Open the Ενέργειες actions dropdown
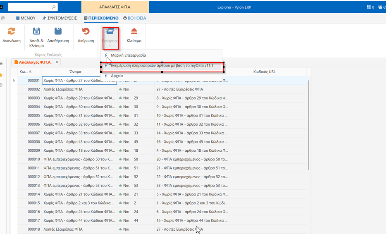 click(x=110, y=36)
